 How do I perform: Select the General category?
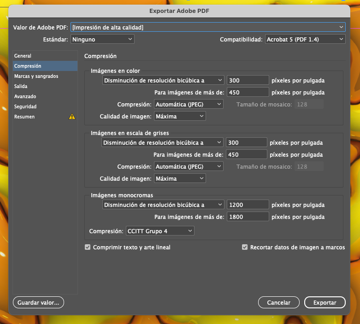[x=45, y=56]
